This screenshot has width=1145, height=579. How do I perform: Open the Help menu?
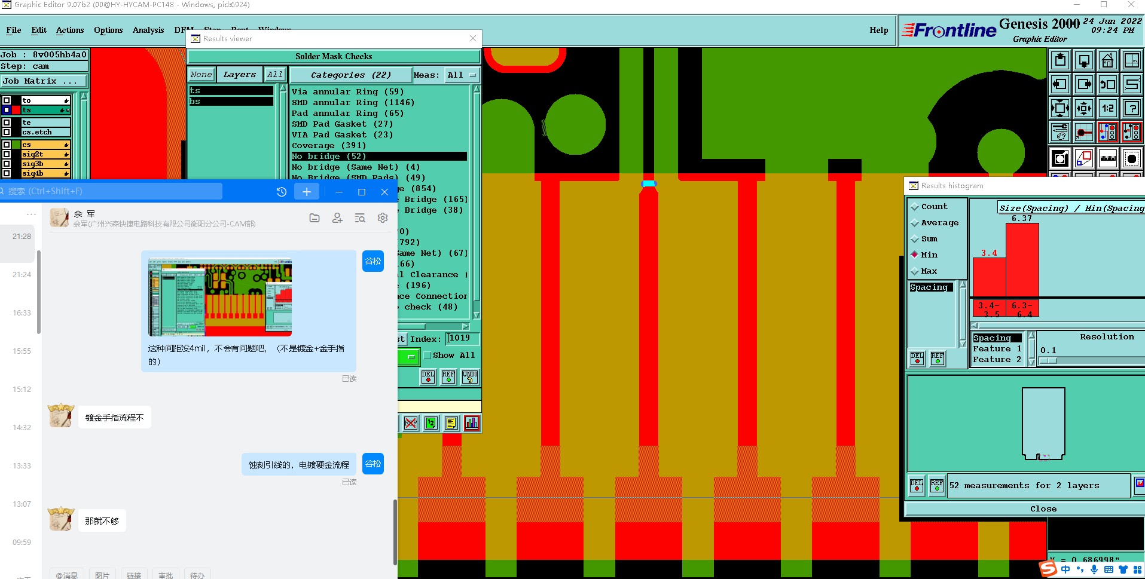click(x=878, y=30)
